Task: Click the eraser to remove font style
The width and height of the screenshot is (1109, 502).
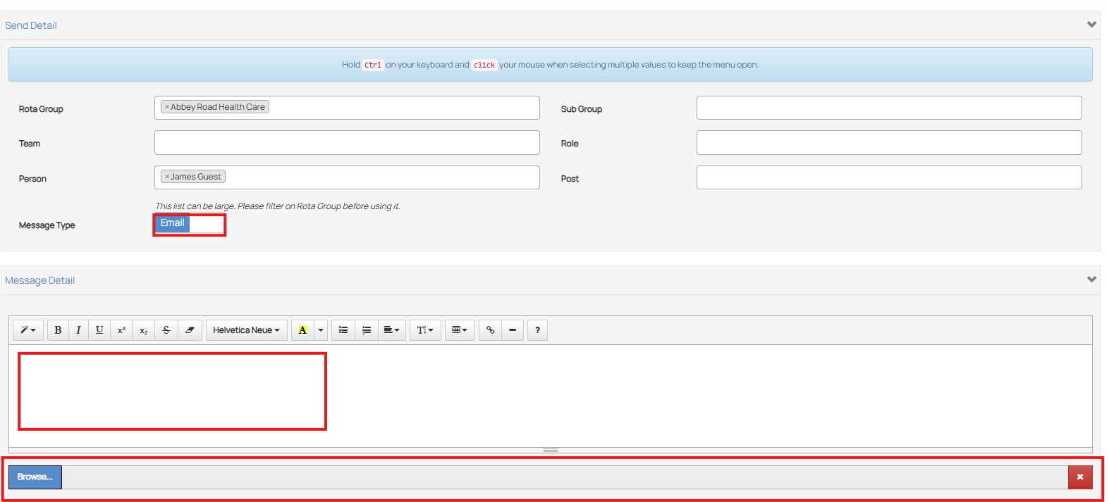Action: [190, 330]
